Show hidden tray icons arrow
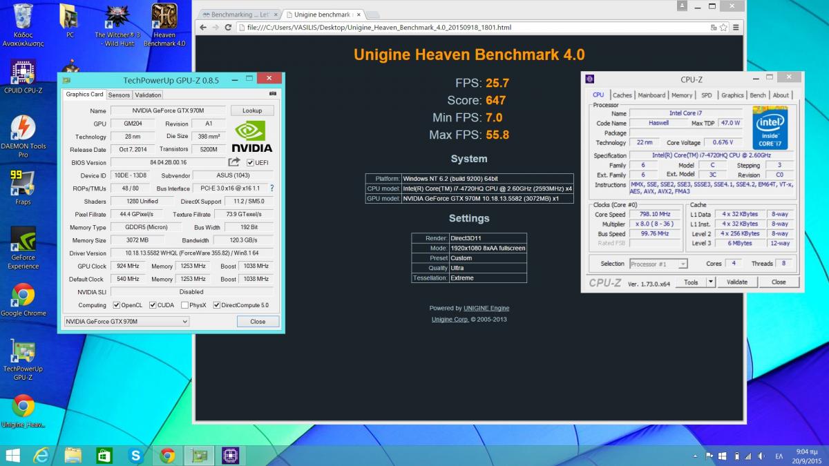Screen dimensions: 829x466 tap(694, 456)
